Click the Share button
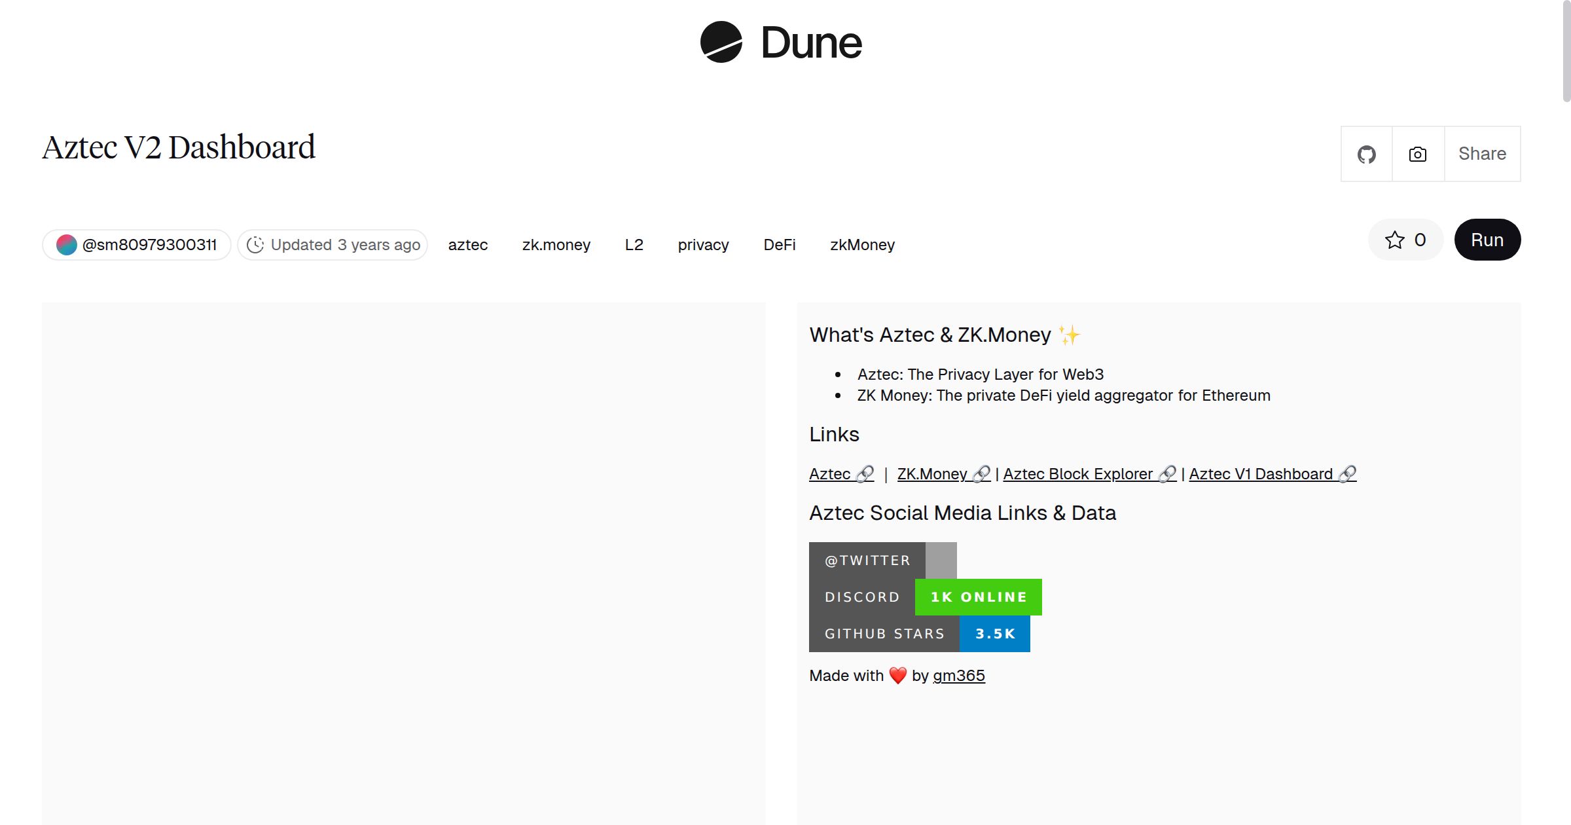This screenshot has width=1571, height=825. point(1482,155)
